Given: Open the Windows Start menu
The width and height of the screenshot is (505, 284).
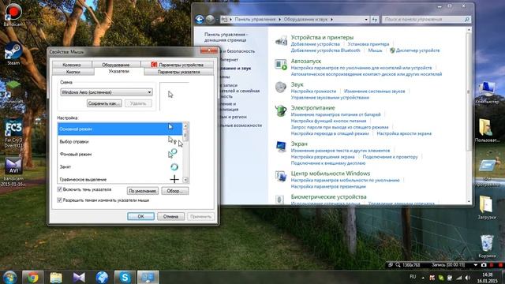Looking at the screenshot, I should click(x=9, y=277).
